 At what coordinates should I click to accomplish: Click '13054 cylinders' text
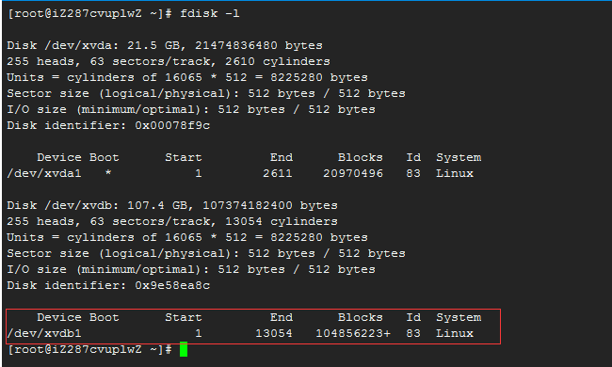point(282,221)
